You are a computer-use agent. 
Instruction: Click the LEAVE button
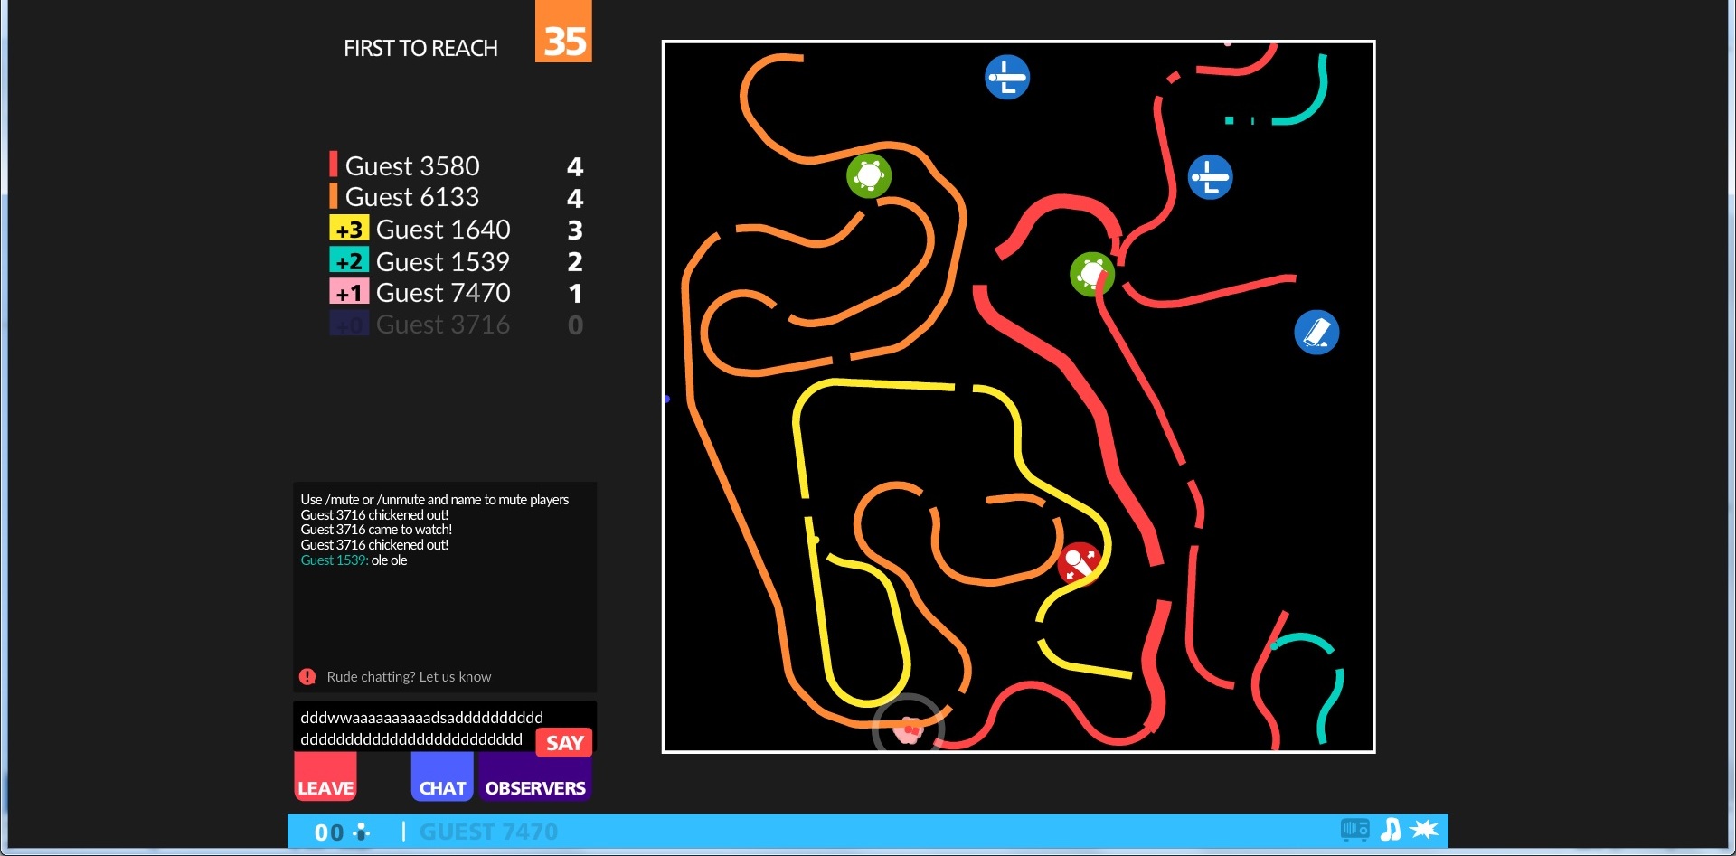coord(325,787)
